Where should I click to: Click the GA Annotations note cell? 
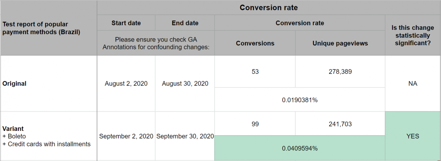pos(156,43)
